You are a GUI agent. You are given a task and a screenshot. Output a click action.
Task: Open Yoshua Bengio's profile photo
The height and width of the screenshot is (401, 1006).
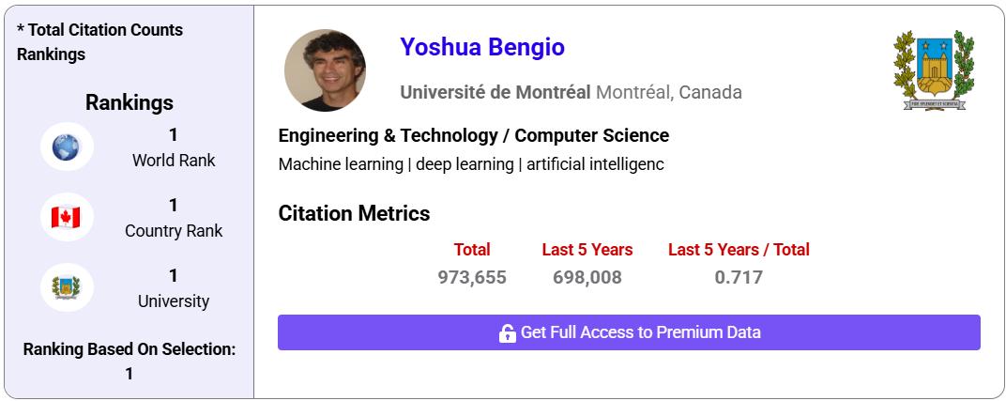tap(325, 70)
